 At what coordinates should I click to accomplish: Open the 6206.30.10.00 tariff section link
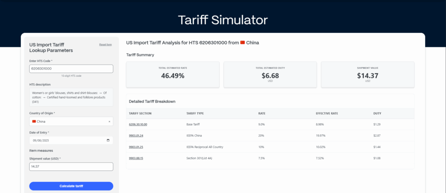click(x=138, y=124)
